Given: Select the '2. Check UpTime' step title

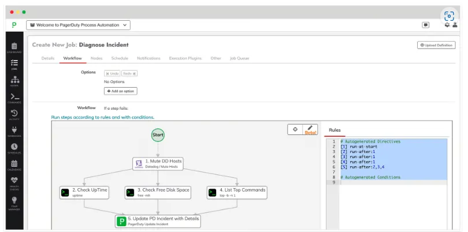Looking at the screenshot, I should (x=90, y=190).
